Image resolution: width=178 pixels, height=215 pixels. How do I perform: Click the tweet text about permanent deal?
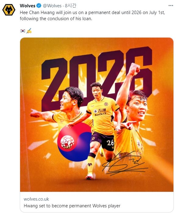92,16
